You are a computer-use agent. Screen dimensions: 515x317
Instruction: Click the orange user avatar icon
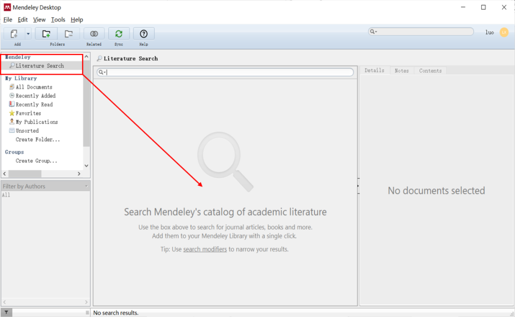point(504,32)
